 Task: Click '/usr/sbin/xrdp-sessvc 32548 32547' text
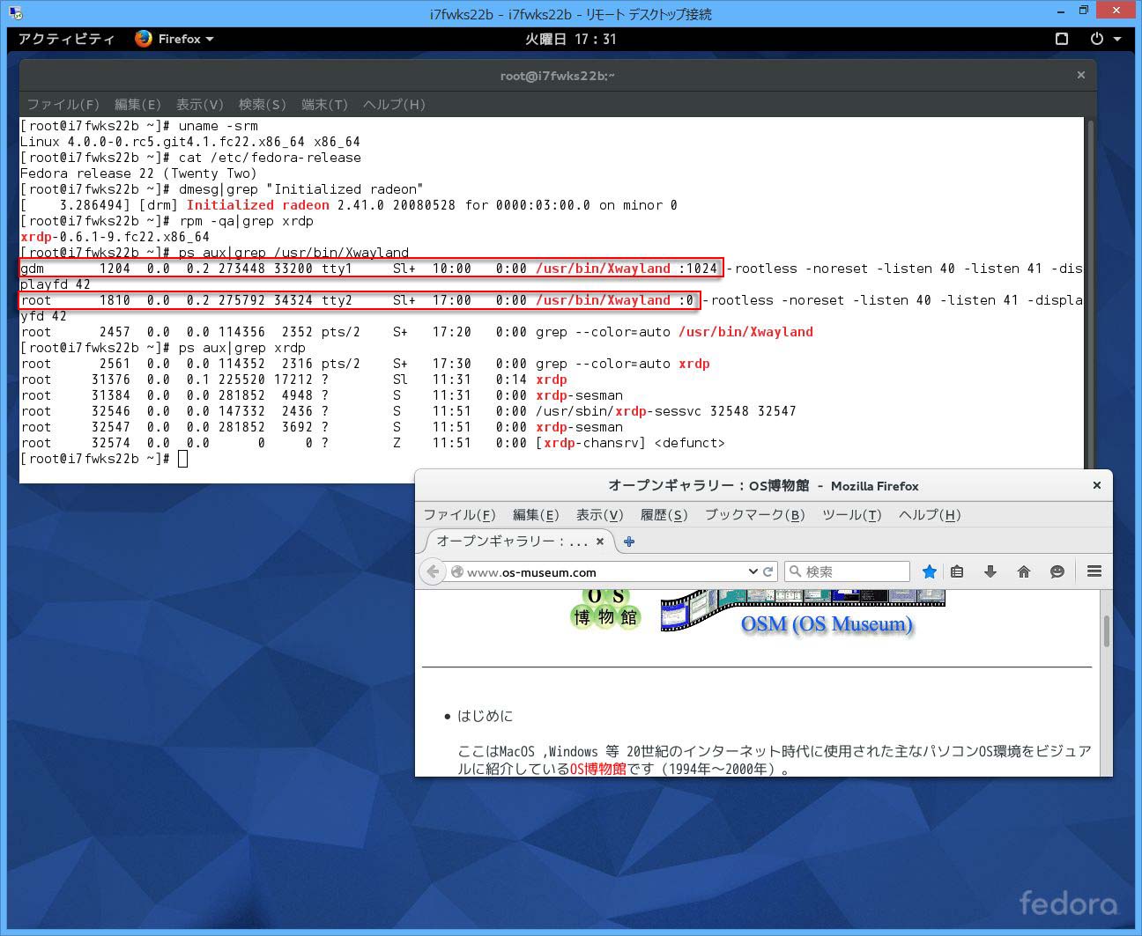(x=665, y=411)
